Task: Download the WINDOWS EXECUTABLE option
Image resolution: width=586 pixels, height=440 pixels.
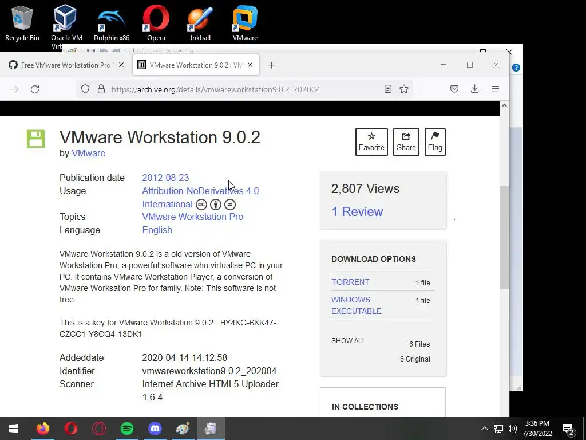Action: (356, 305)
